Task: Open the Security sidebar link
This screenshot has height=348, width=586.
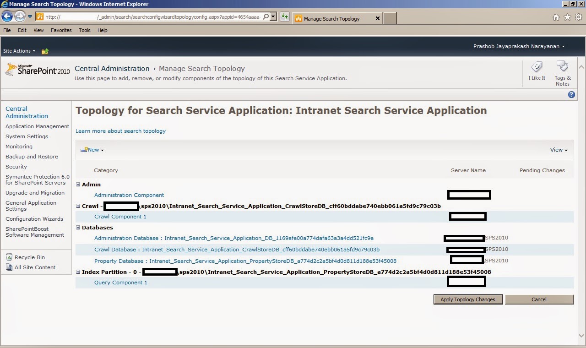Action: coord(16,167)
